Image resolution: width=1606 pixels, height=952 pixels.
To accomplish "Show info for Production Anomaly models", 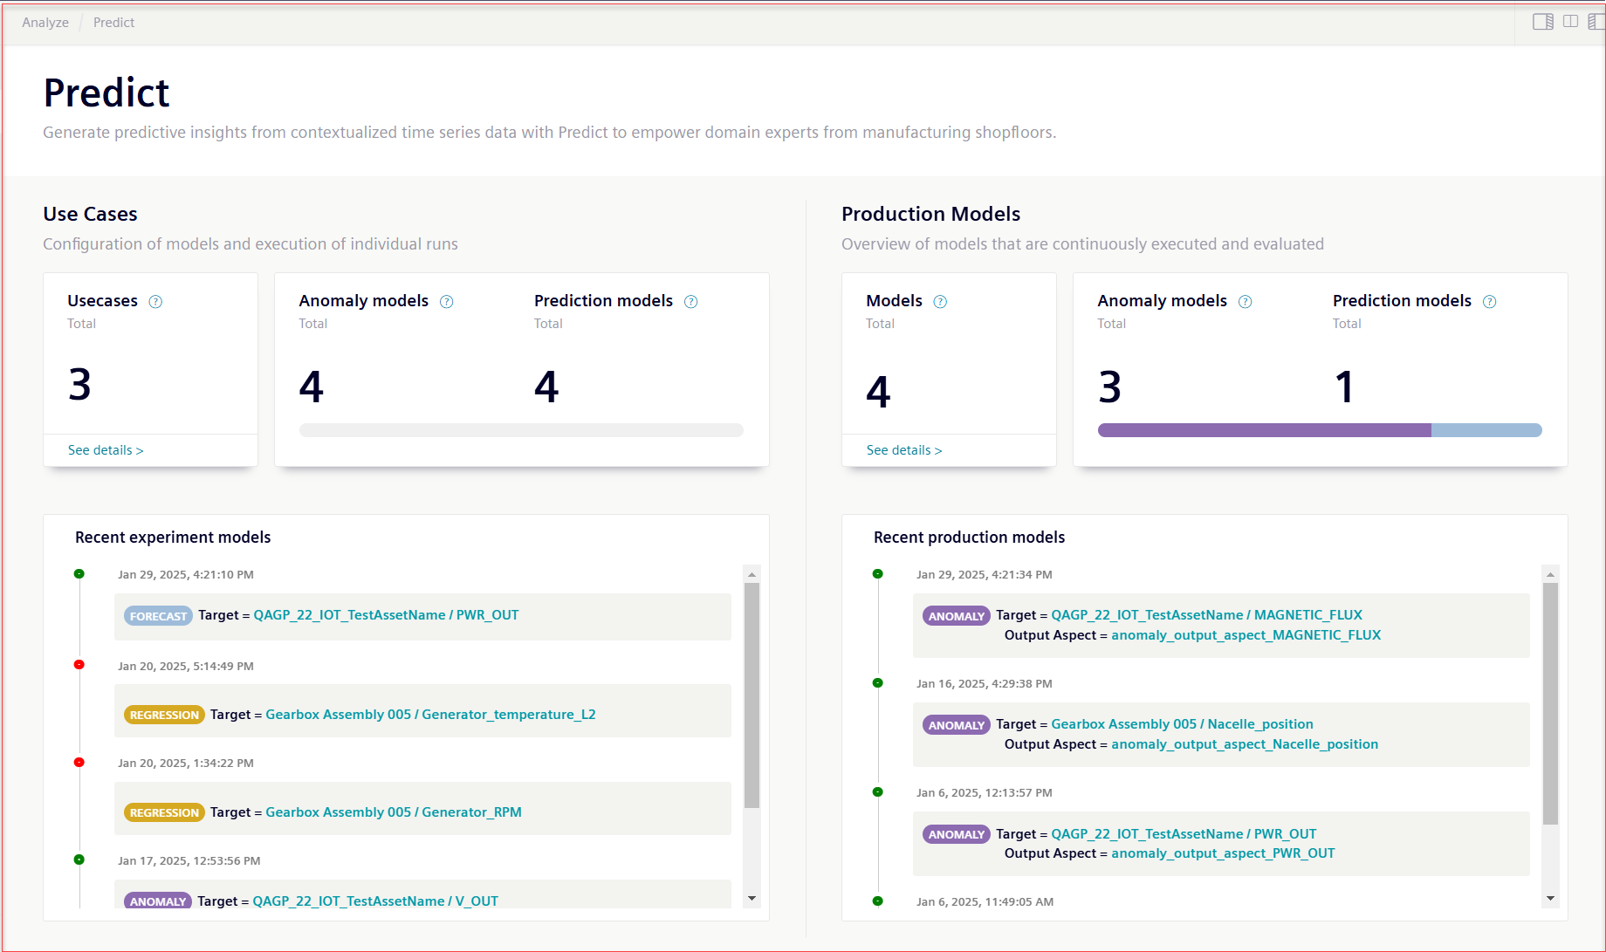I will [1245, 302].
